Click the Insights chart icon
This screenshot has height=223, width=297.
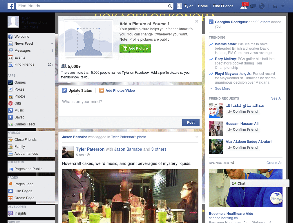coord(10,213)
